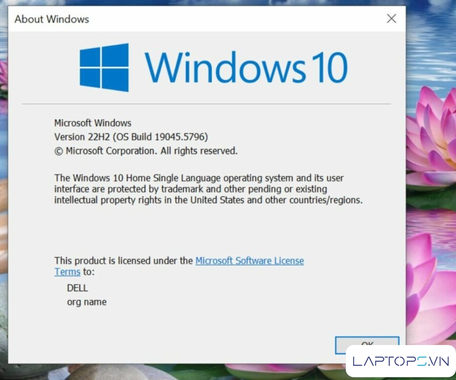Click the Windows 10 Home Single Language paragraph

click(x=208, y=189)
